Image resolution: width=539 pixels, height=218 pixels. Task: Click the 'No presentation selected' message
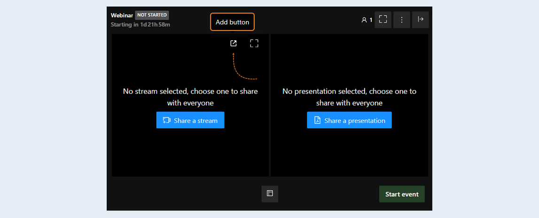pos(349,97)
